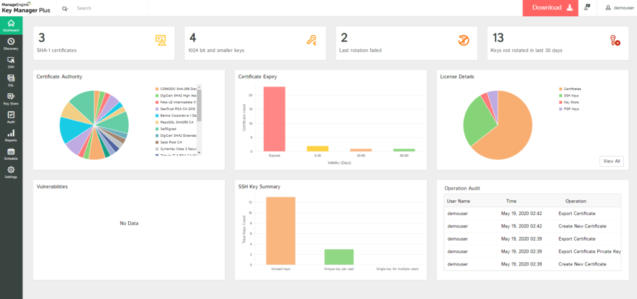Click the Expired bar in Certificate Expiry chart
This screenshot has width=637, height=299.
274,119
